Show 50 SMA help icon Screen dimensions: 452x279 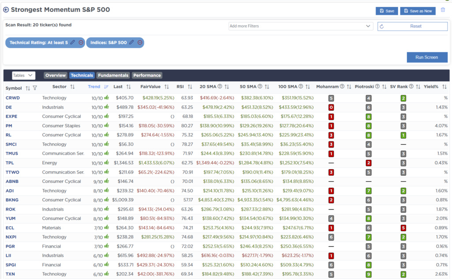pyautogui.click(x=260, y=87)
